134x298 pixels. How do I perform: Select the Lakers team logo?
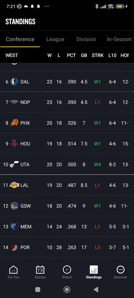pos(14,185)
